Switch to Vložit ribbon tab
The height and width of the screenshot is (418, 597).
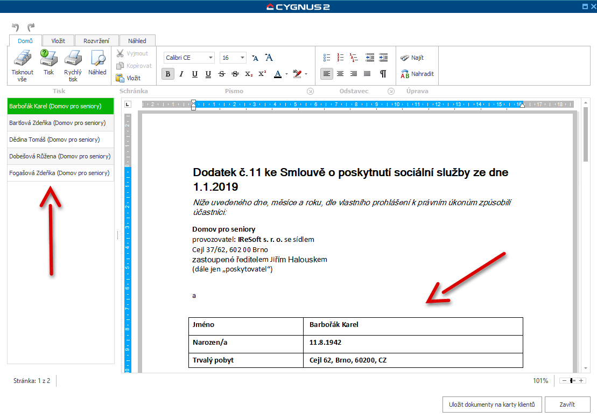coord(58,41)
